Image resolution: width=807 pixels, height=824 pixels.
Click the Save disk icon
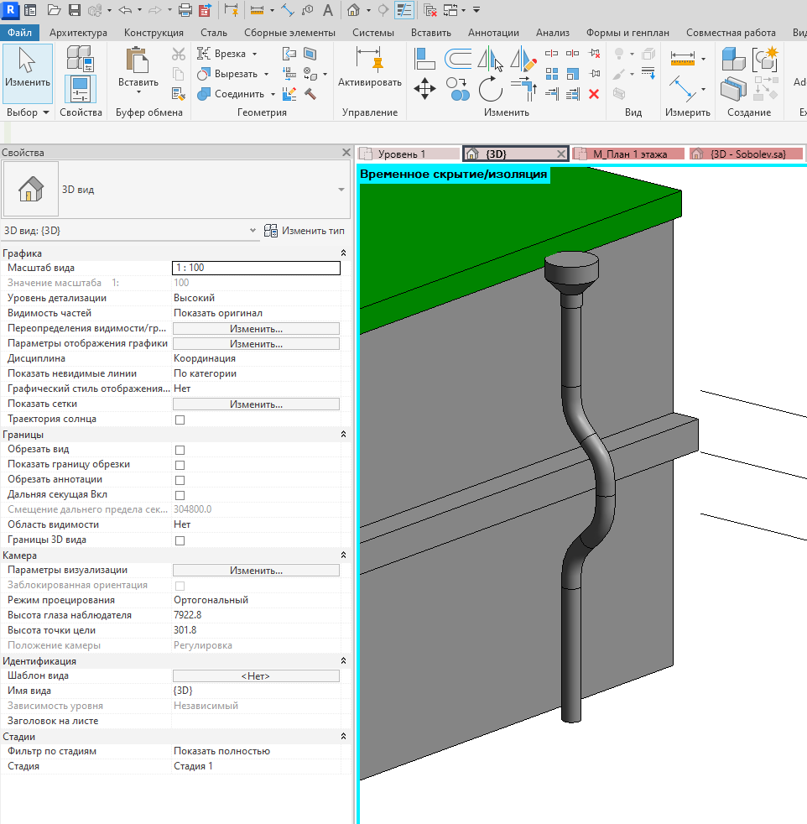pyautogui.click(x=75, y=10)
